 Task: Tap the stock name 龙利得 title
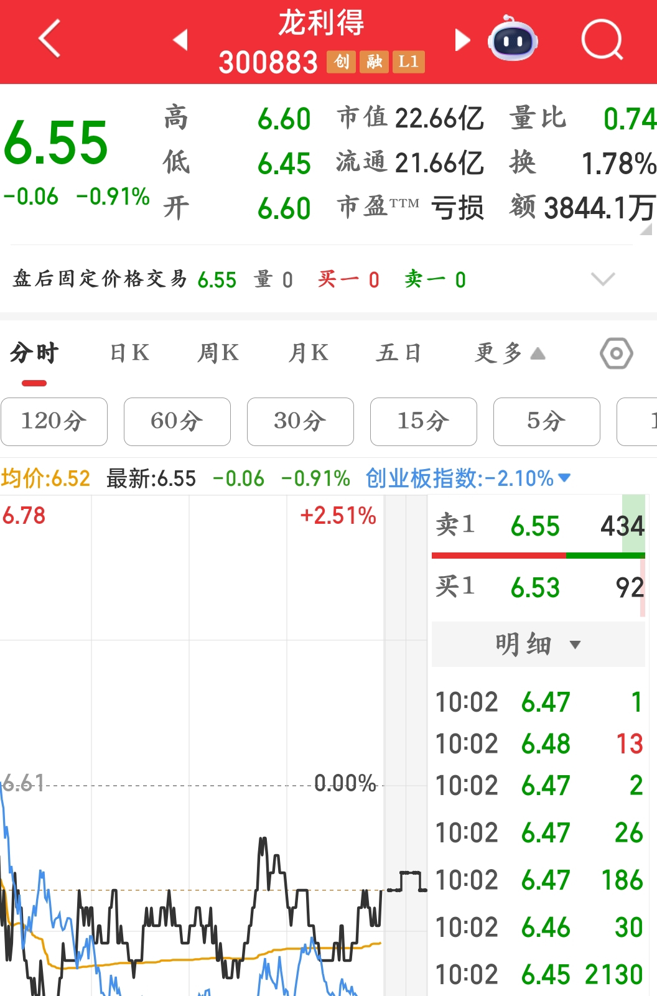pos(321,23)
